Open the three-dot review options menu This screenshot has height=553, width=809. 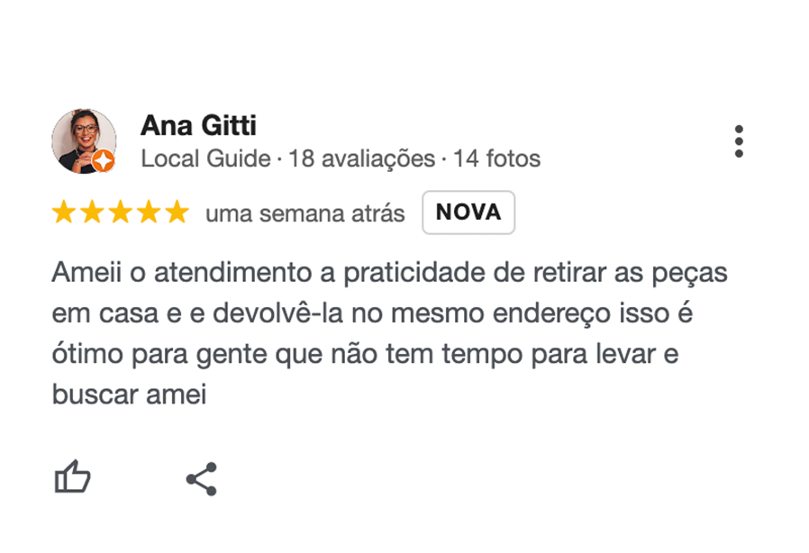pyautogui.click(x=740, y=141)
